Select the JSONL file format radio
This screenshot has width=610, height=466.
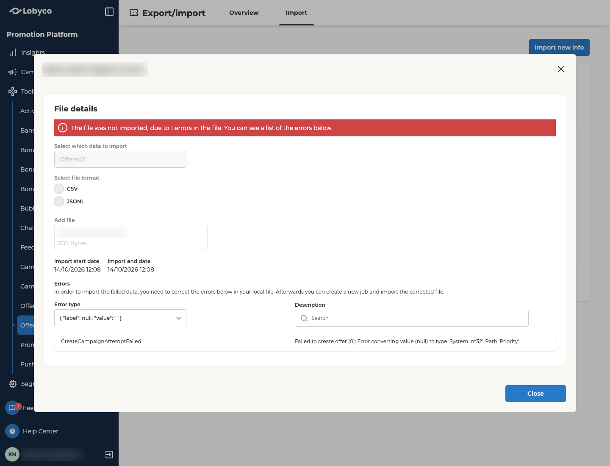59,202
